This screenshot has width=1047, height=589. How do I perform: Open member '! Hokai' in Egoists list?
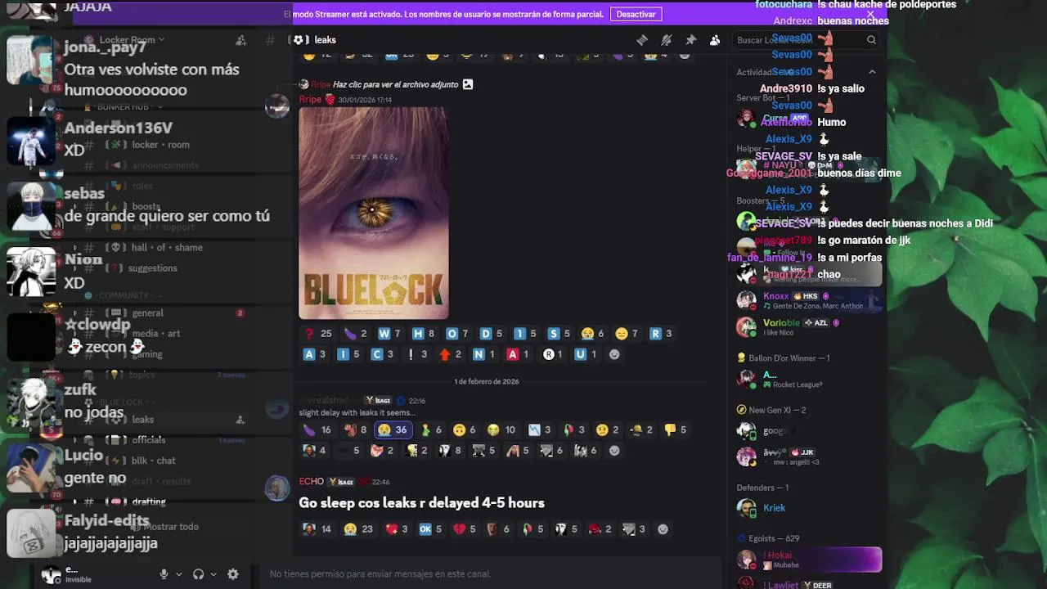pyautogui.click(x=807, y=560)
